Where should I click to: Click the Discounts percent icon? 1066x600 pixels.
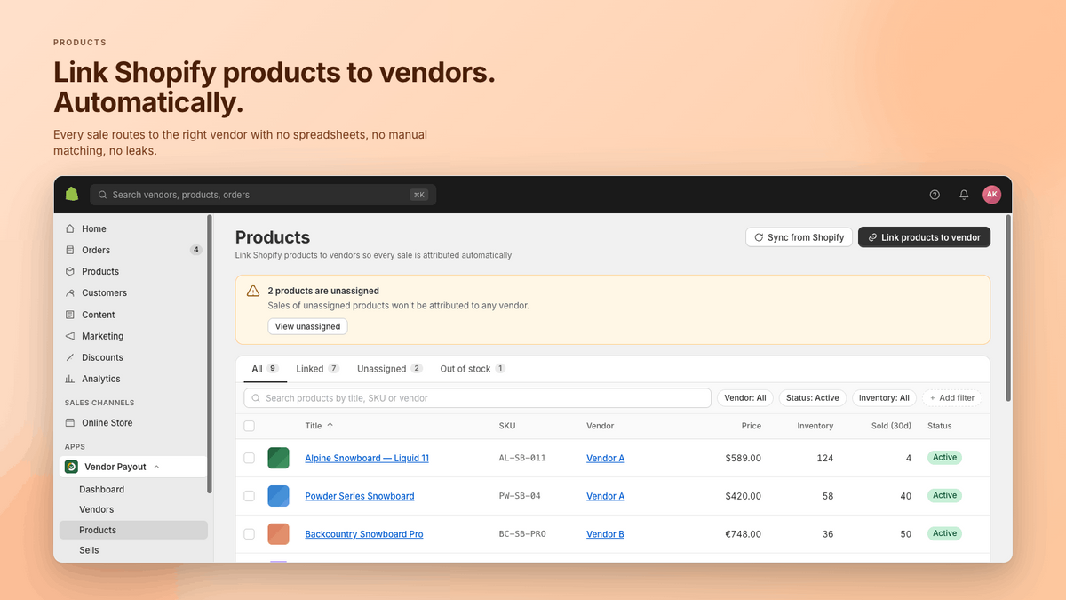(x=70, y=357)
